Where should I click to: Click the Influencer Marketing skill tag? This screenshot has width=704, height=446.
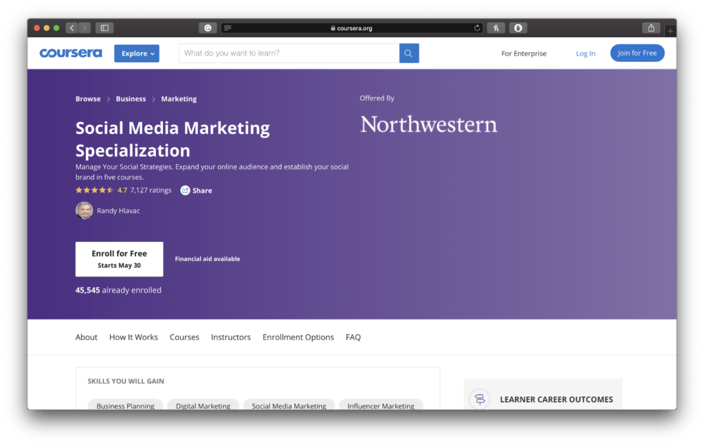click(381, 405)
